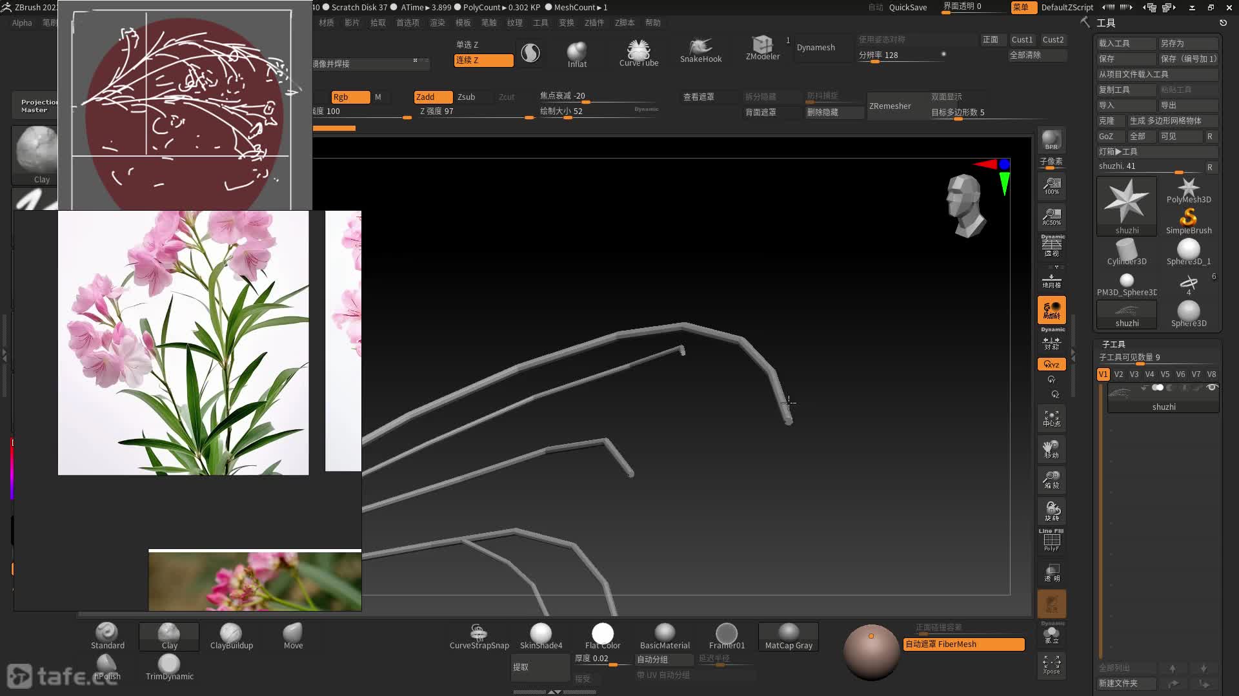Toggle PolyF Line Fill display
The image size is (1239, 696).
(x=1051, y=540)
